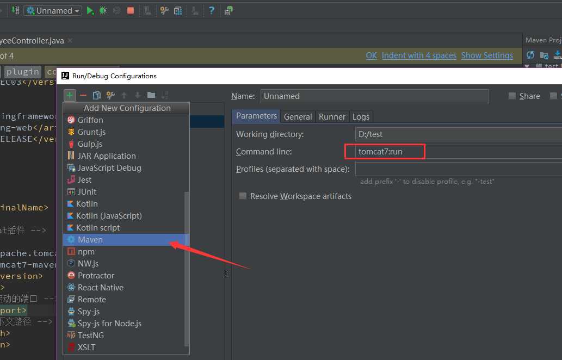Viewport: 562px width, 360px height.
Task: Switch to the General tab
Action: pos(298,117)
